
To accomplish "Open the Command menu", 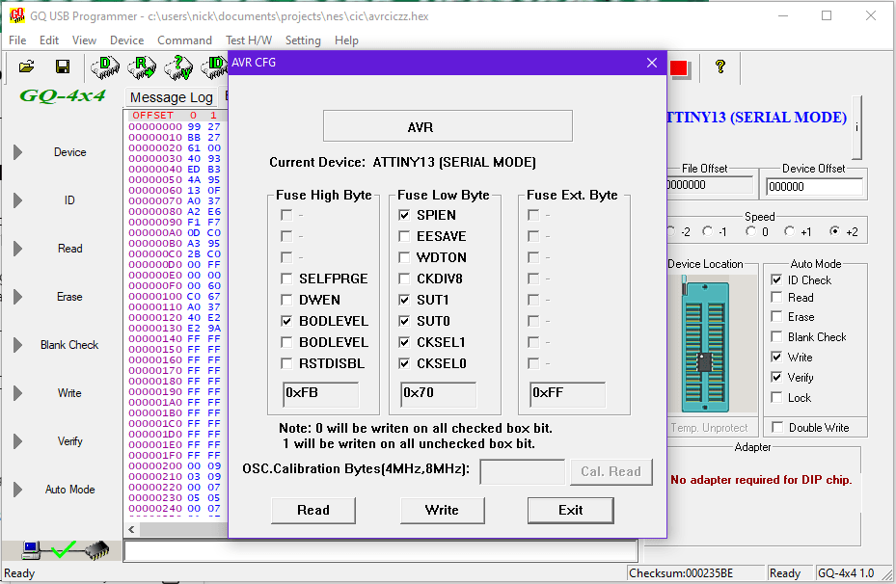I will click(184, 40).
